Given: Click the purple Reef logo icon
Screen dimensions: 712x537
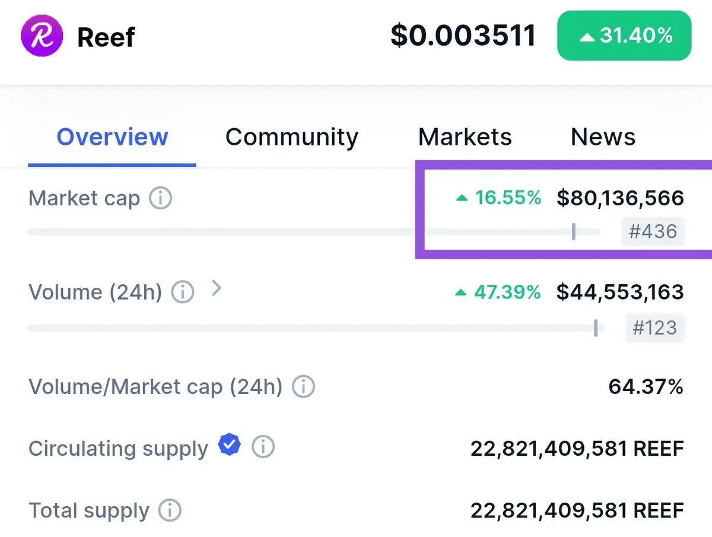Looking at the screenshot, I should click(42, 36).
